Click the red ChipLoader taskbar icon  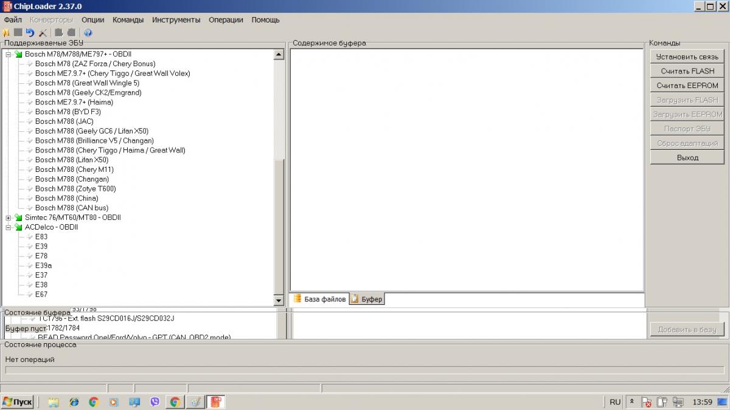(216, 402)
